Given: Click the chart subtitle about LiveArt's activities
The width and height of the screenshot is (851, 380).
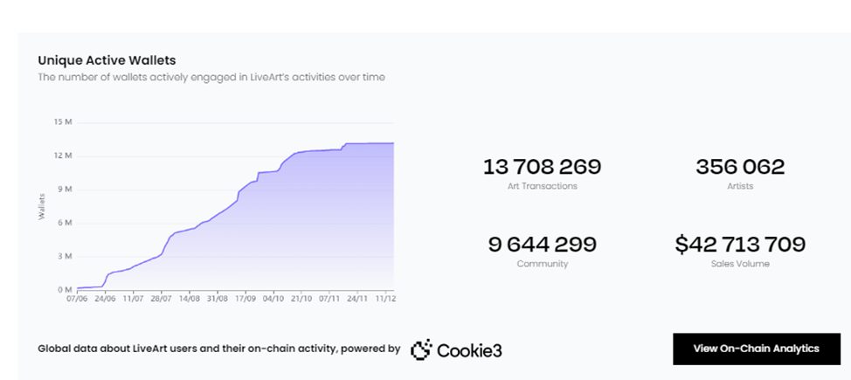Looking at the screenshot, I should click(211, 77).
